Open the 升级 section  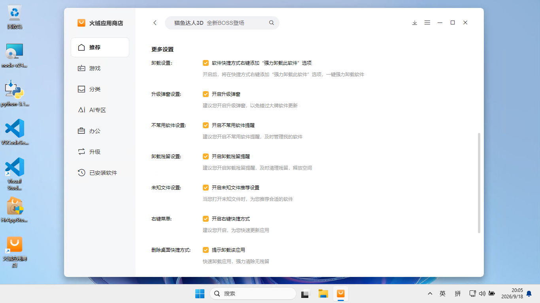[x=100, y=152]
